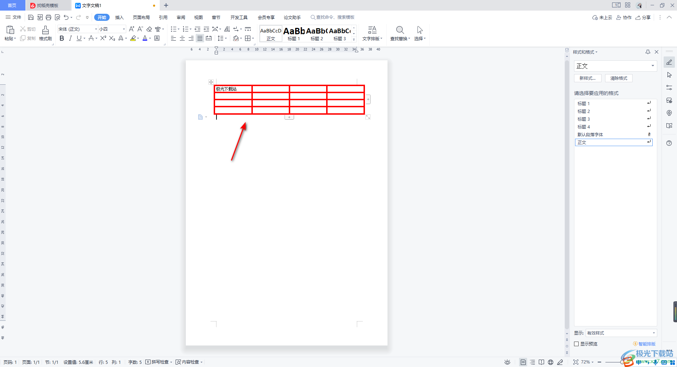Apply underline to text
Screen dimensions: 677x367
79,38
